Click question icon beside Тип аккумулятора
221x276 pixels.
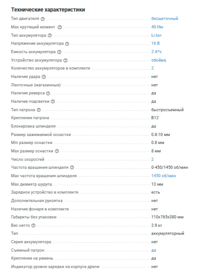[50, 35]
